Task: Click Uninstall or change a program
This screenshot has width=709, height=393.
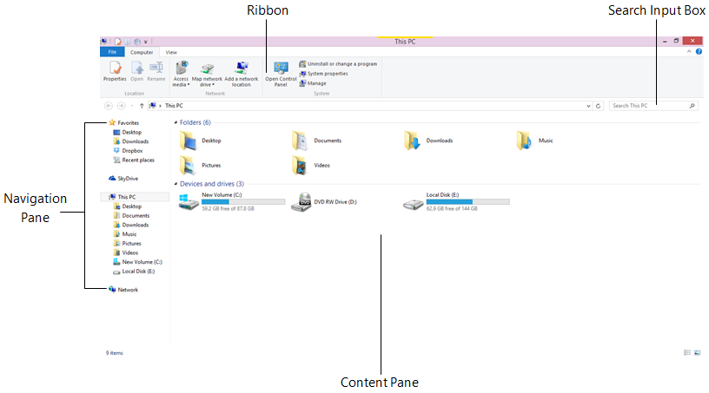Action: coord(341,63)
